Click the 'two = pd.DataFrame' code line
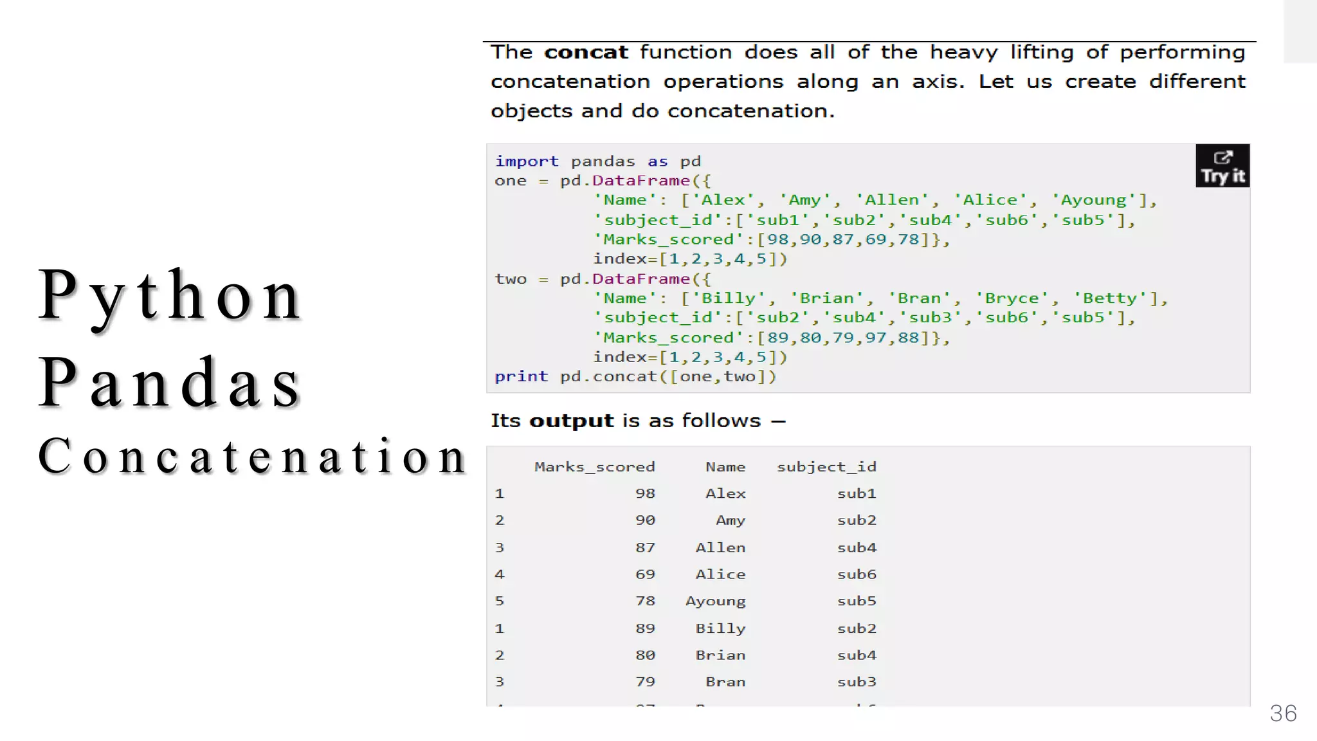 603,279
